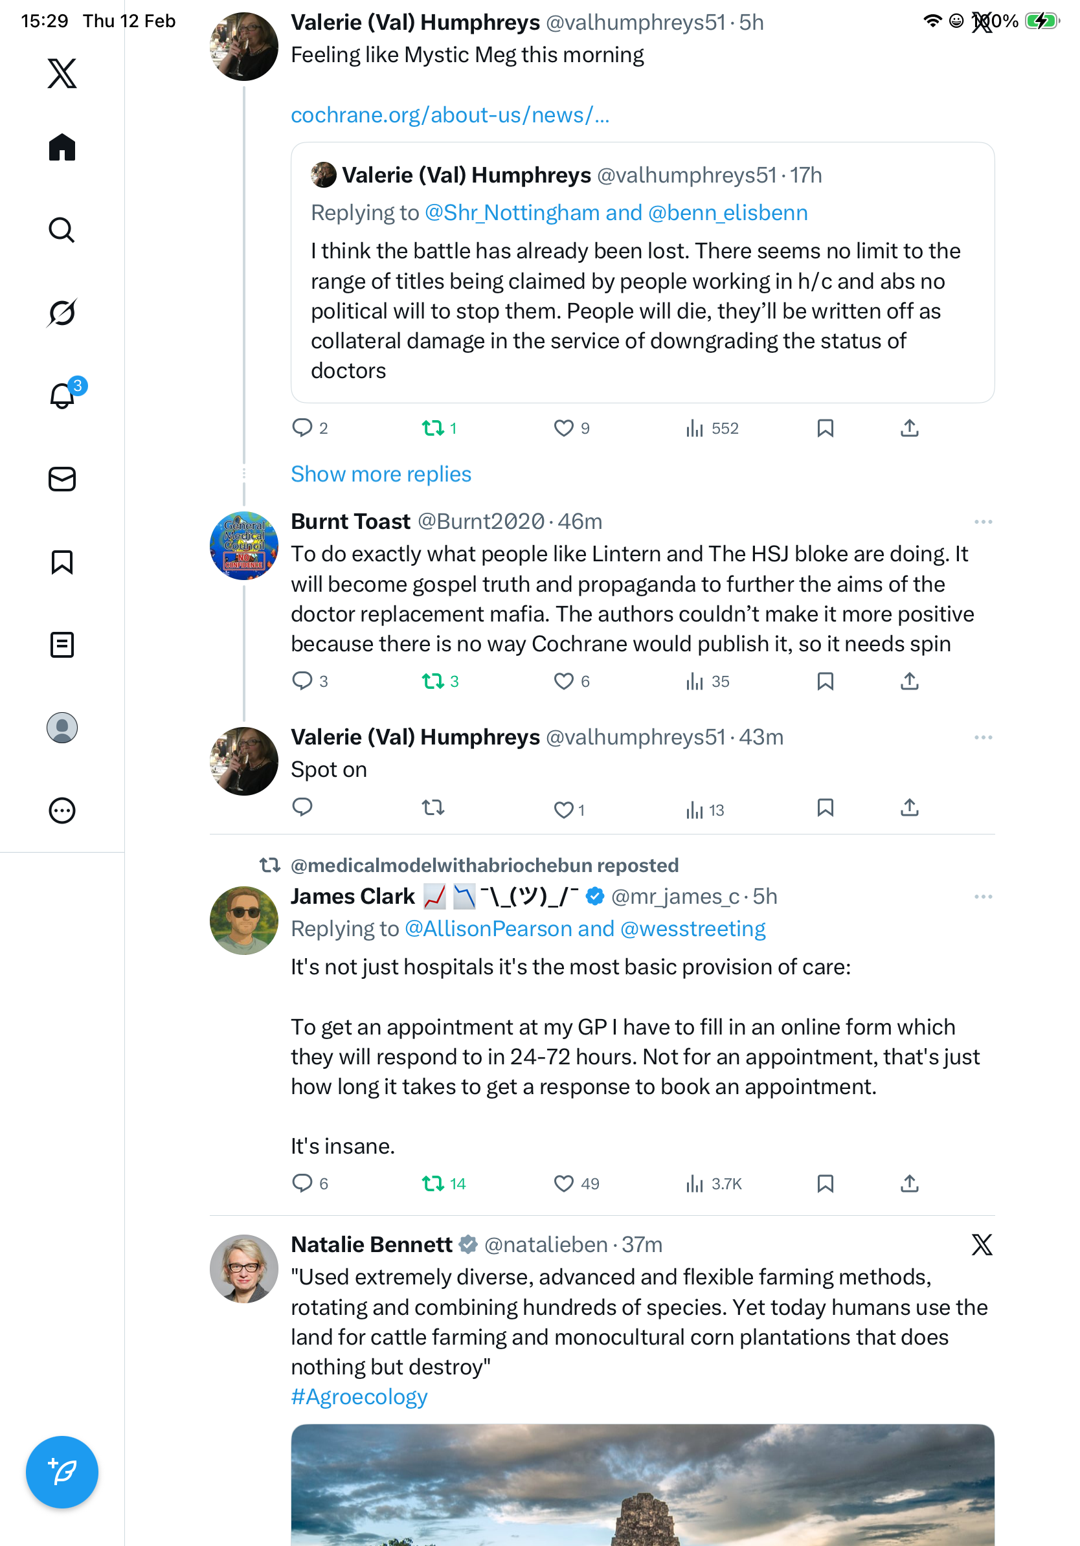Share James Clark's post
Image resolution: width=1080 pixels, height=1546 pixels.
pos(909,1183)
